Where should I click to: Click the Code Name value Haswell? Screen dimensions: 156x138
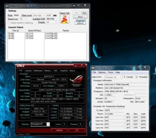click(41, 79)
